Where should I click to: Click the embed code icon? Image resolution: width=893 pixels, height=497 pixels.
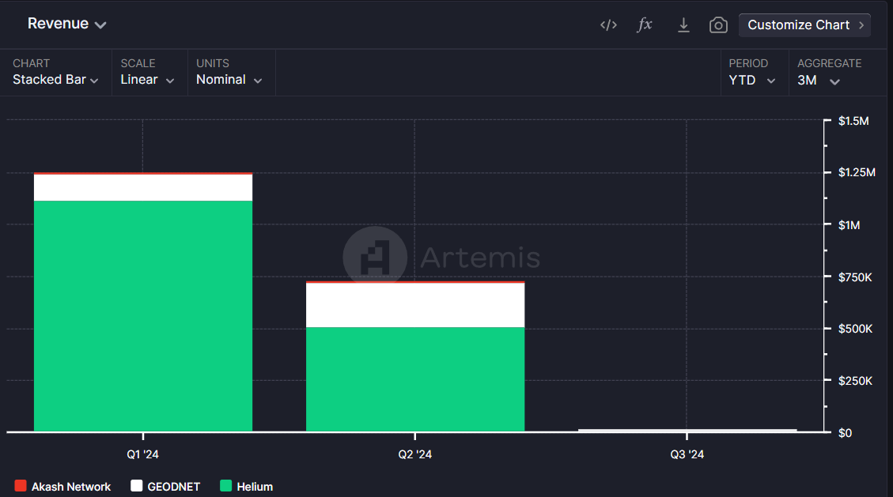click(608, 25)
